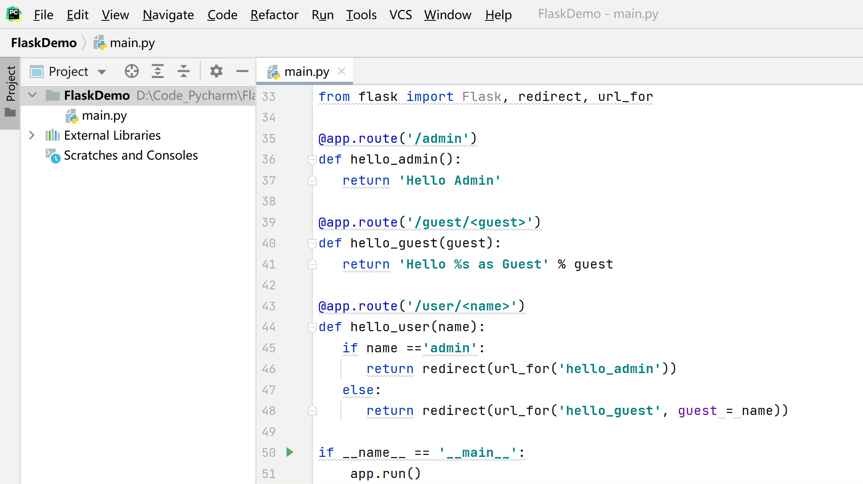
Task: Click the Scratches and Consoles icon
Action: click(53, 156)
